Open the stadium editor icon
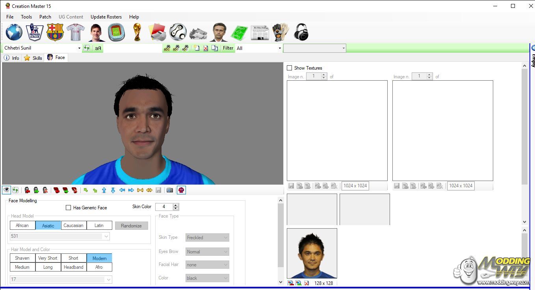The width and height of the screenshot is (535, 290). click(117, 32)
